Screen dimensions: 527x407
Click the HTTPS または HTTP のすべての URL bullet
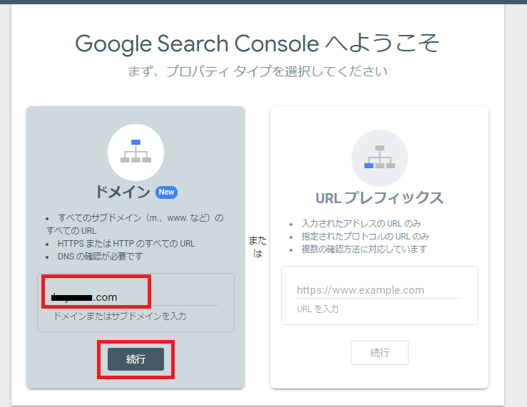(126, 244)
